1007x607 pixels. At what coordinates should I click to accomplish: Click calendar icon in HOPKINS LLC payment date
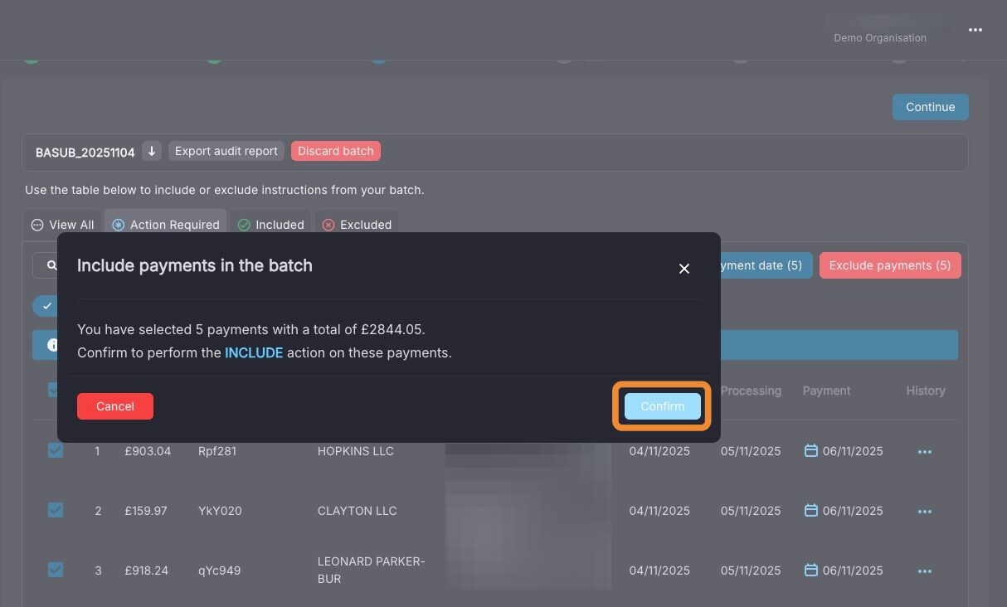(x=811, y=450)
